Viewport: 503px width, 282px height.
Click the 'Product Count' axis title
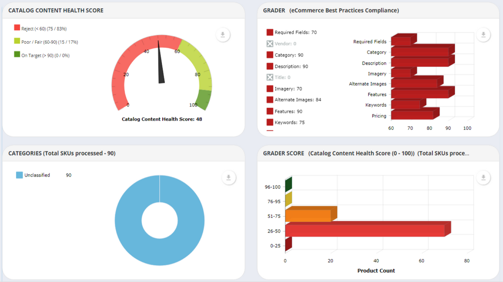[x=376, y=271]
